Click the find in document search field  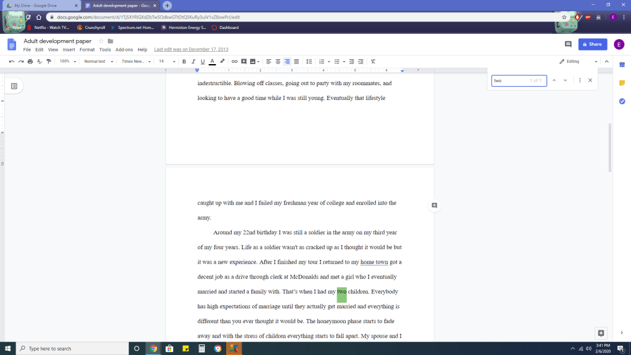[510, 81]
